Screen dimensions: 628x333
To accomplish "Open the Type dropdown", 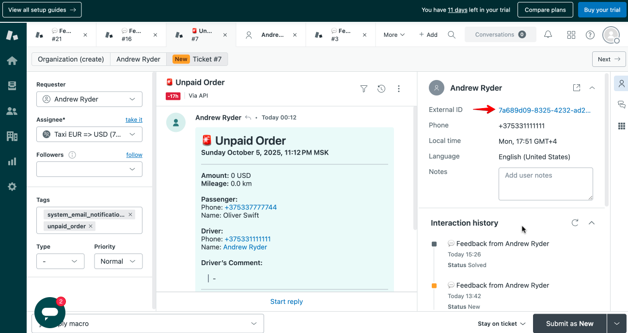I will pos(60,261).
